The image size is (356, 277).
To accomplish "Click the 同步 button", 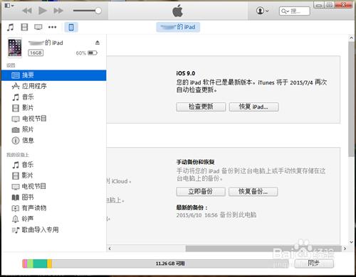I will (x=314, y=264).
